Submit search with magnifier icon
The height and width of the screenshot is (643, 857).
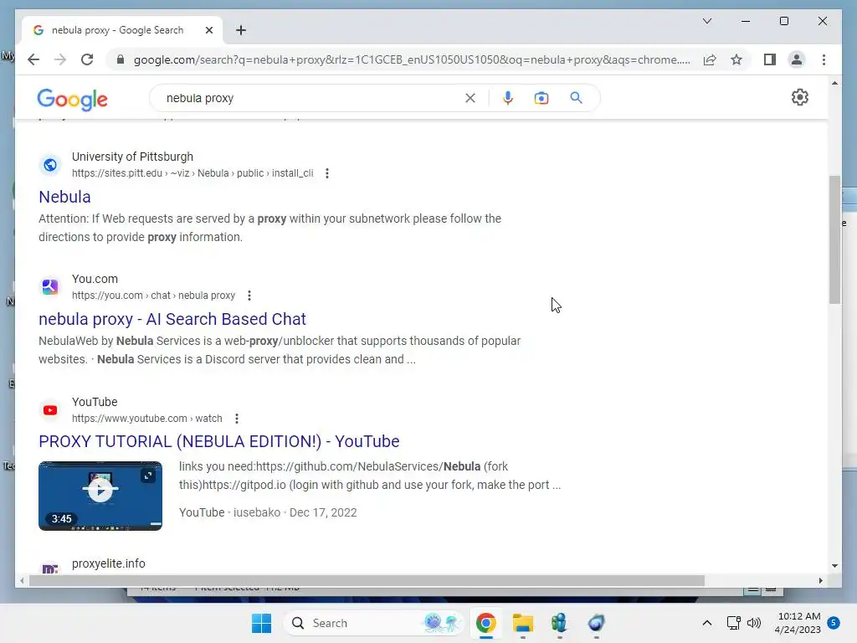[x=576, y=98]
